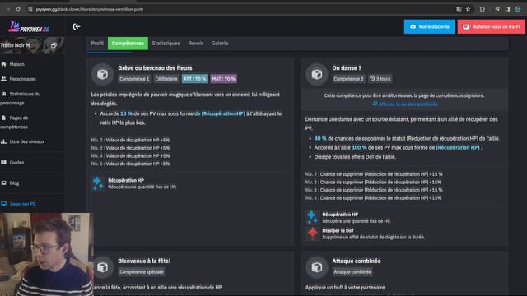Click the Attaque combinée skill icon
Image resolution: width=527 pixels, height=296 pixels.
(316, 267)
